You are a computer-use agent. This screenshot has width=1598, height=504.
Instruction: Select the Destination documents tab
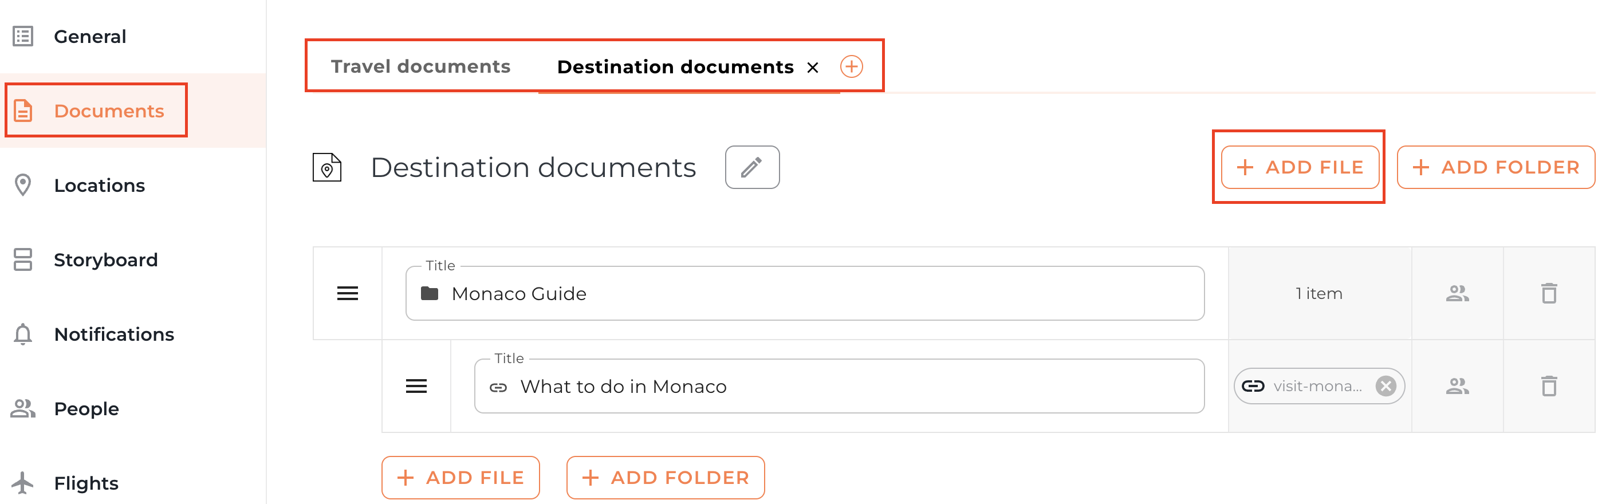point(675,67)
